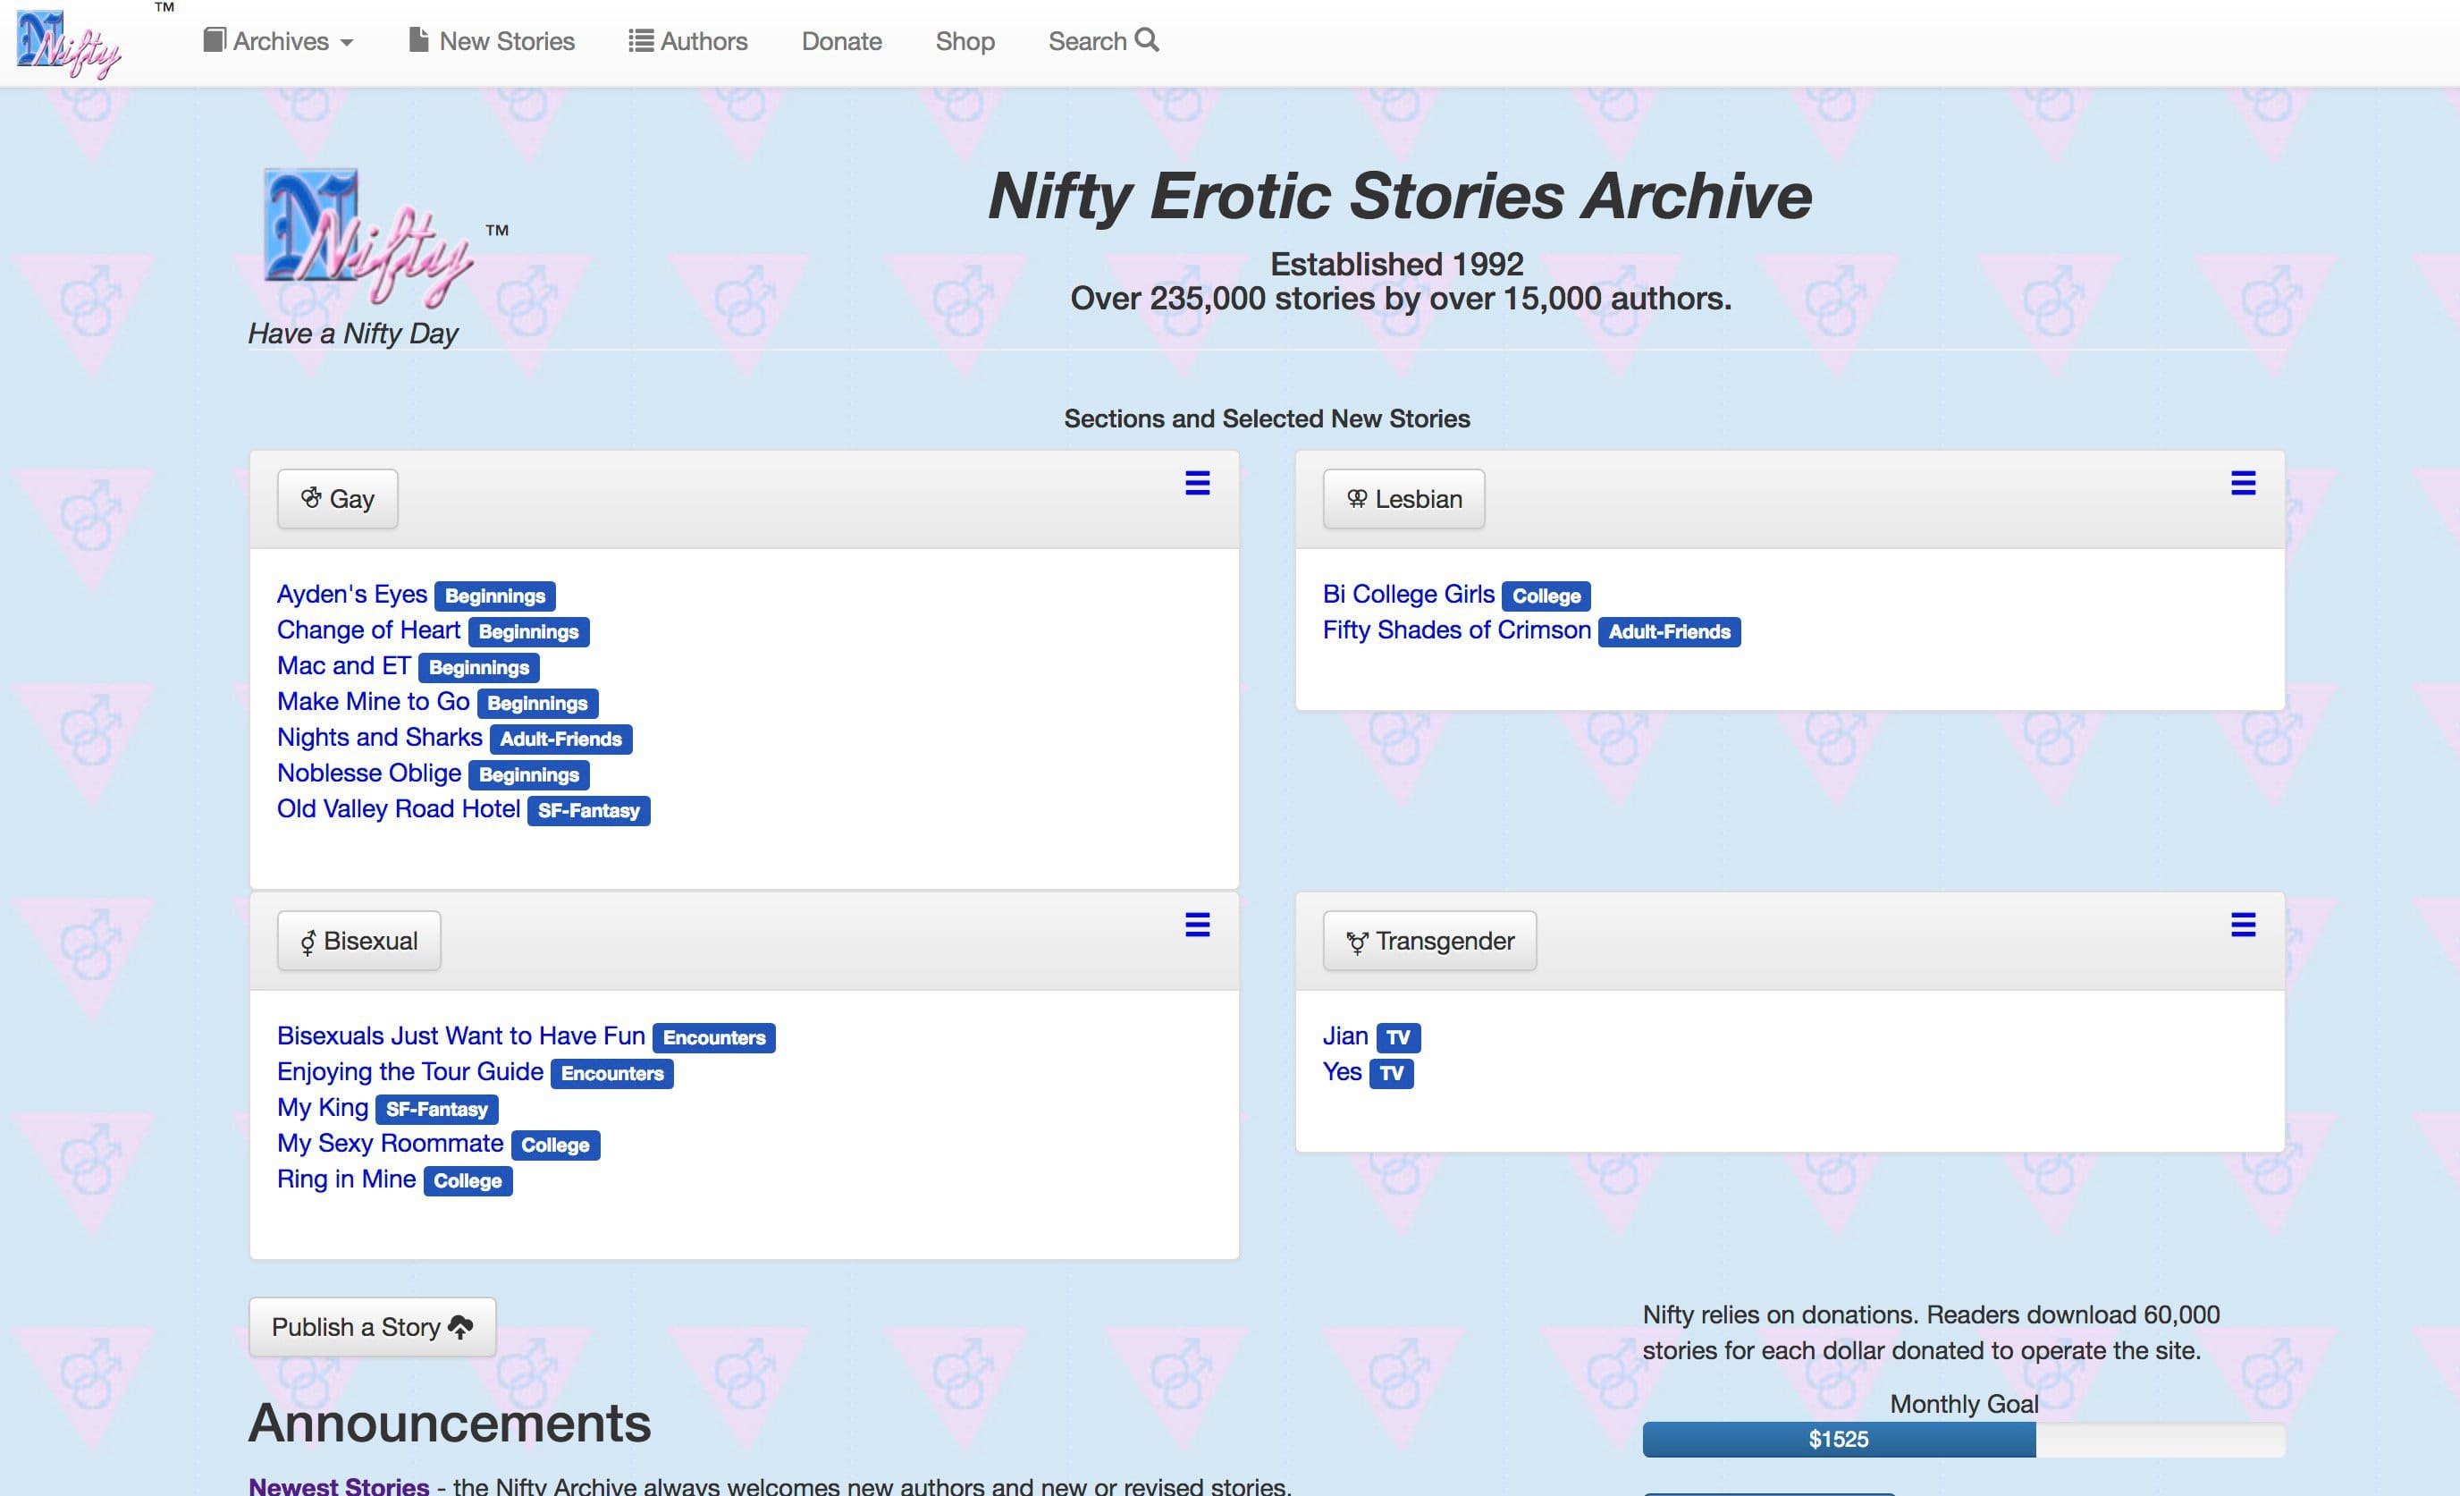The width and height of the screenshot is (2460, 1496).
Task: Click the Newest Stories announcement link
Action: [339, 1485]
